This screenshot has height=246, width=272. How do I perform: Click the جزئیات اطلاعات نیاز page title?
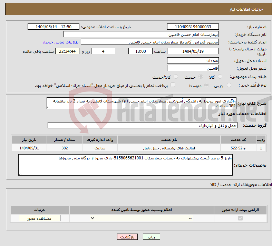pos(246,9)
